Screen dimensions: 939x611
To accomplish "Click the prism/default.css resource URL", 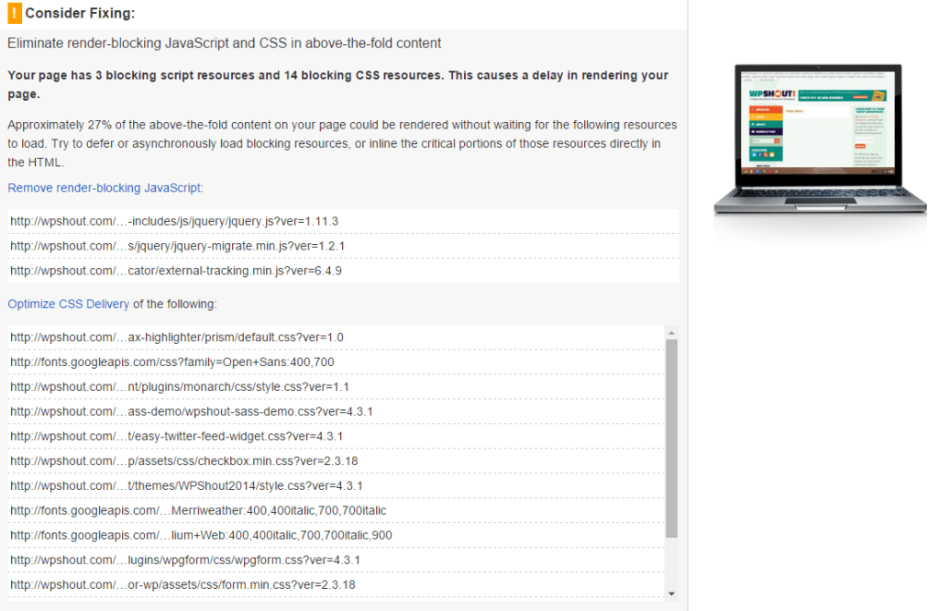I will (177, 338).
